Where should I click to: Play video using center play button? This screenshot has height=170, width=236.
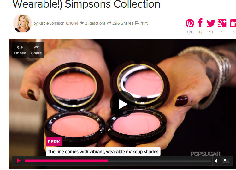[122, 104]
